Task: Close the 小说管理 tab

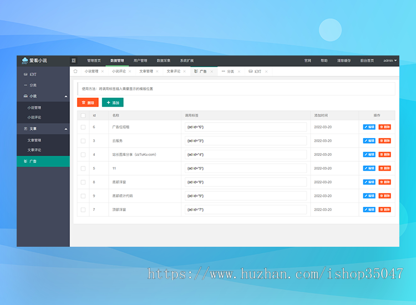Action: 103,72
